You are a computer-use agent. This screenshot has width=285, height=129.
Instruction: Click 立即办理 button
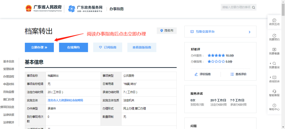39,47
